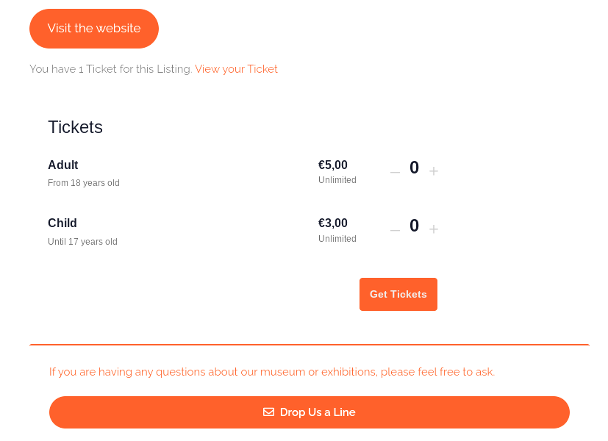608x441 pixels.
Task: Click the Child ticket type label
Action: click(x=62, y=223)
